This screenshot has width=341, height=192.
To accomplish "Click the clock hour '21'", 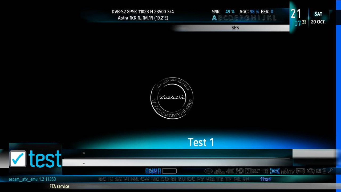I will tap(296, 14).
